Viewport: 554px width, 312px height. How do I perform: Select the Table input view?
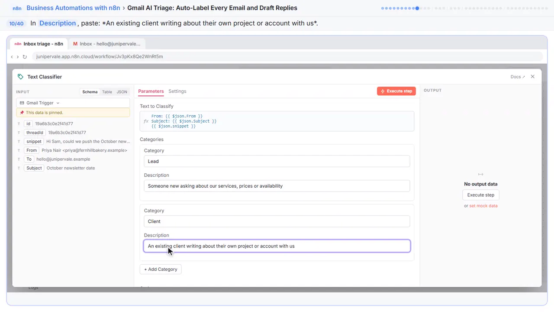click(x=107, y=92)
